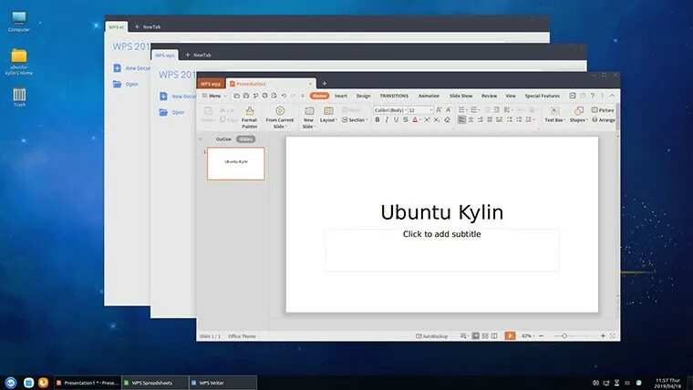
Task: Select the Ubuntu Kylin slide thumbnail
Action: [x=236, y=164]
